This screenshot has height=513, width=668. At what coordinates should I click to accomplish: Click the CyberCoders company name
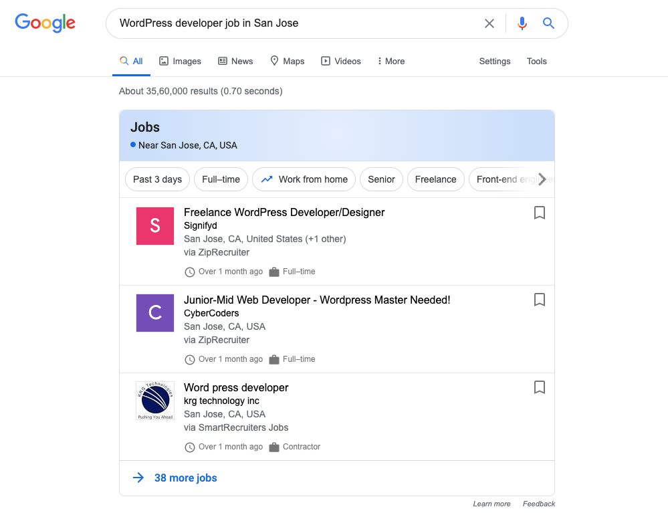211,313
